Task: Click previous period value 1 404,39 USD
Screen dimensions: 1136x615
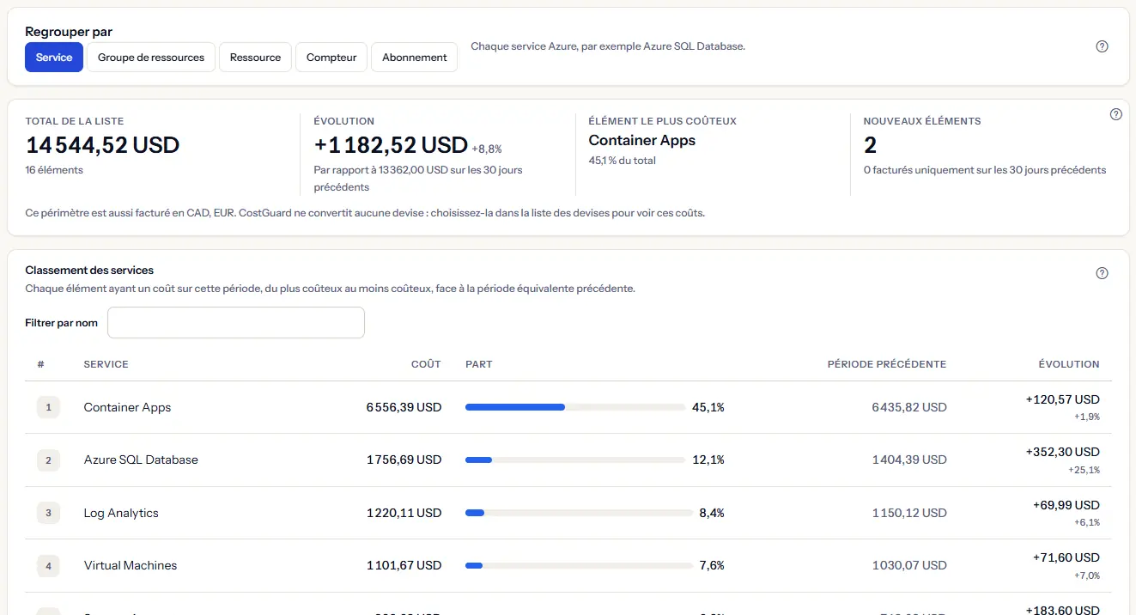Action: pyautogui.click(x=909, y=460)
